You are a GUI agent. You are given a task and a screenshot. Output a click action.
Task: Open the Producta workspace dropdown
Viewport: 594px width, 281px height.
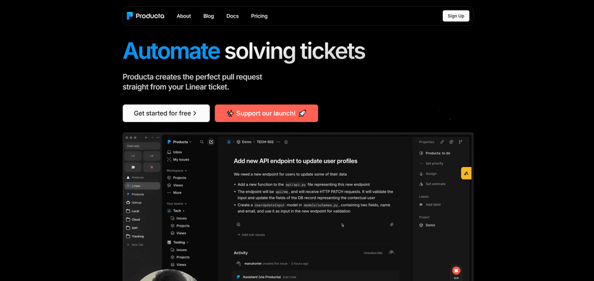tap(179, 142)
